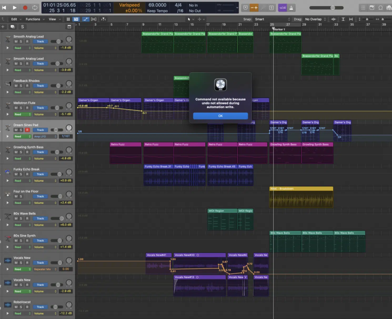Click pan knob on Growling Synth Bass track
392x319 pixels.
click(69, 150)
